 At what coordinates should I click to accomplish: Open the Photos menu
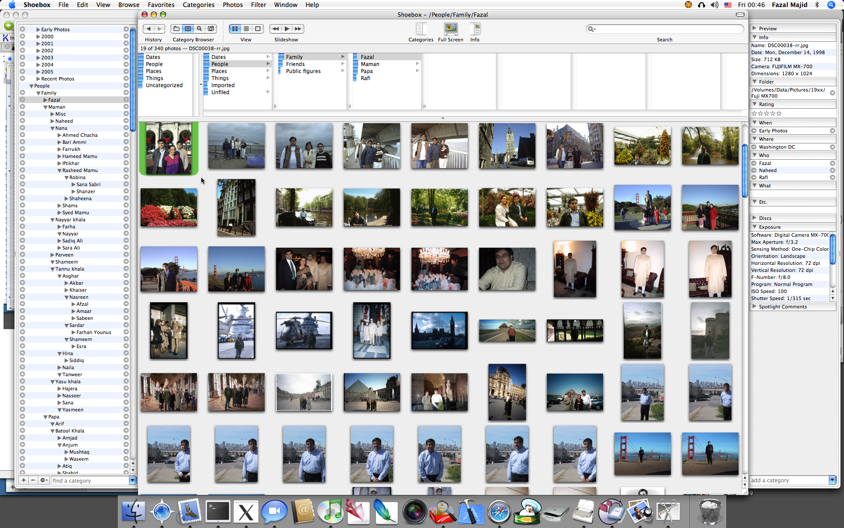pyautogui.click(x=233, y=5)
